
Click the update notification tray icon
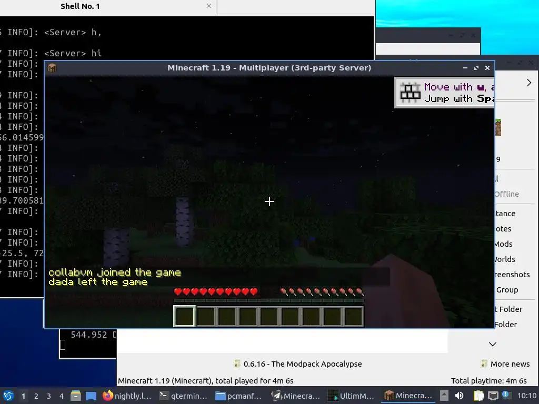pos(506,395)
